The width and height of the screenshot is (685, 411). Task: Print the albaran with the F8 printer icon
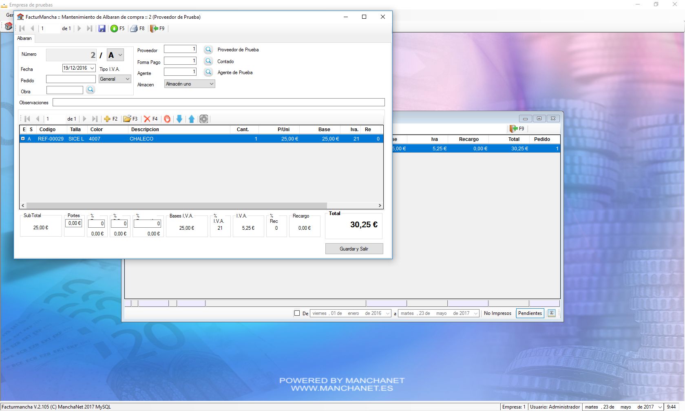click(x=134, y=29)
